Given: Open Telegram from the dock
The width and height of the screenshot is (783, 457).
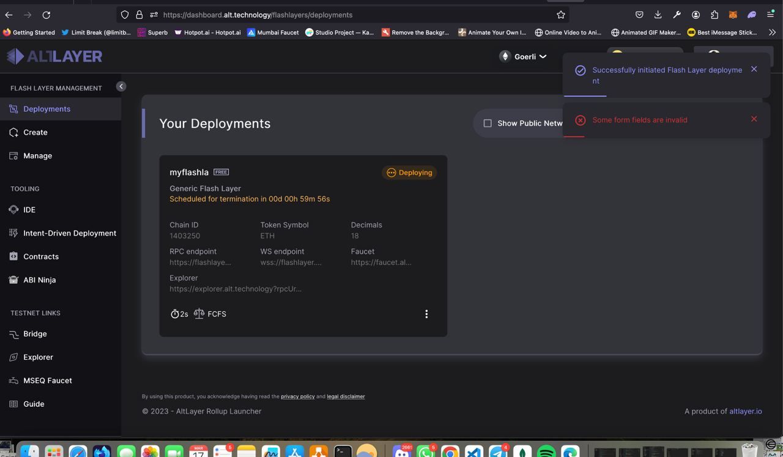Looking at the screenshot, I should [x=499, y=451].
